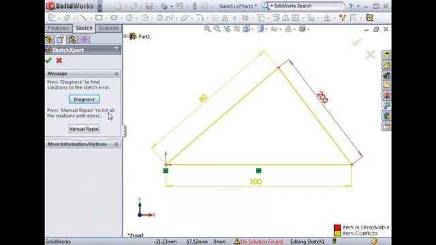Cancel SketchXpert with the red X
Image resolution: width=436 pixels, height=245 pixels.
coord(59,61)
